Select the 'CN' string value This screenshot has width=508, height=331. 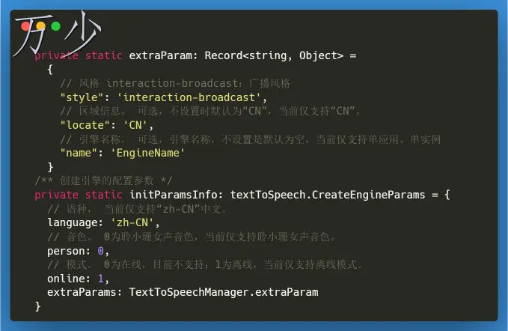(134, 125)
